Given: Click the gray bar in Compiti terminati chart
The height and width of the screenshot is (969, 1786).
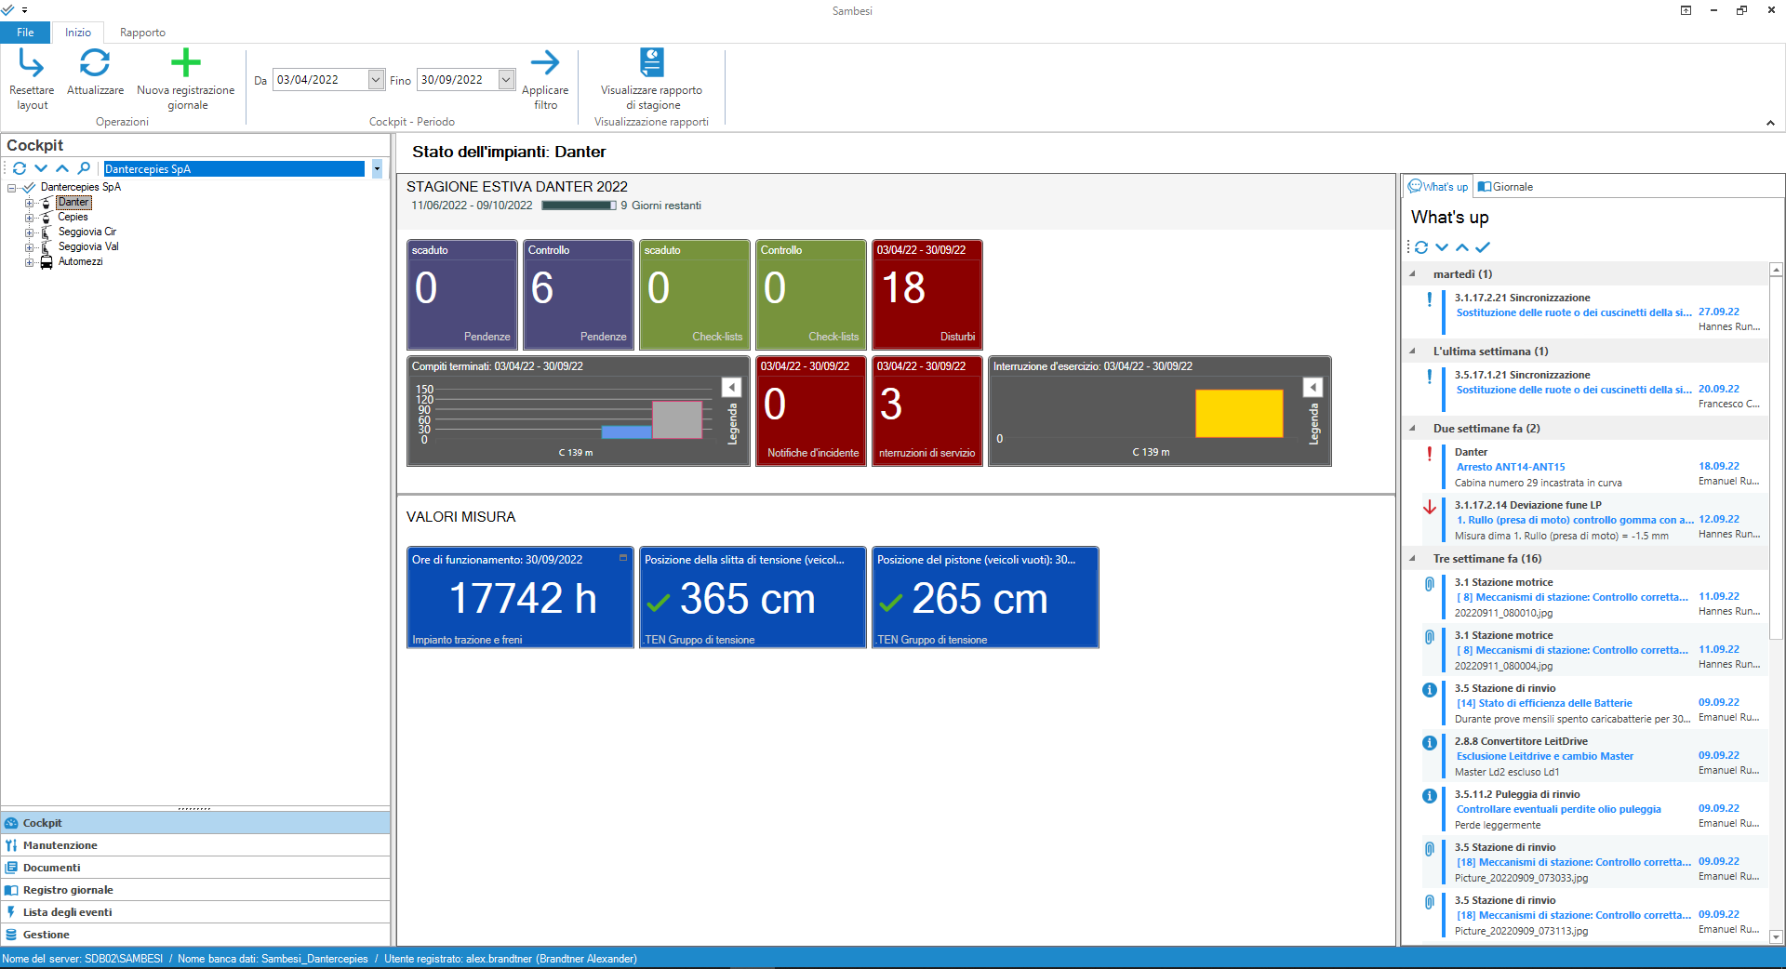Looking at the screenshot, I should pos(677,420).
